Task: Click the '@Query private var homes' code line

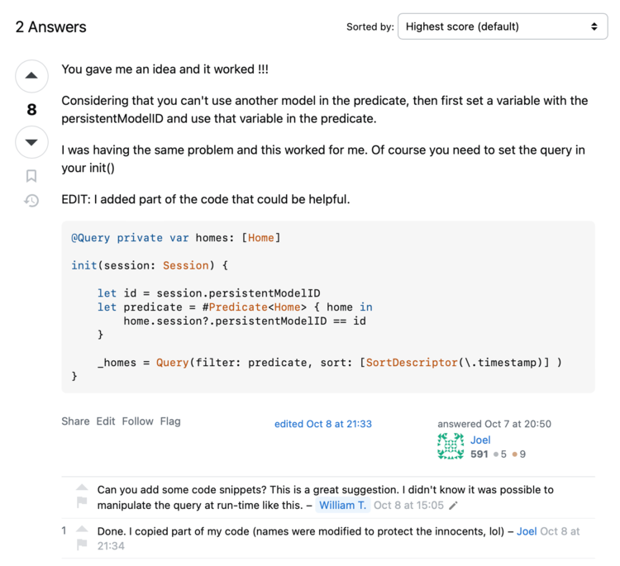Action: click(176, 238)
